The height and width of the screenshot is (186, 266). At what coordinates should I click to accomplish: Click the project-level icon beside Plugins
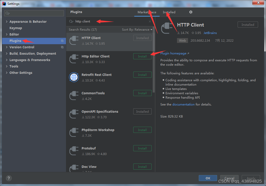tap(62, 41)
